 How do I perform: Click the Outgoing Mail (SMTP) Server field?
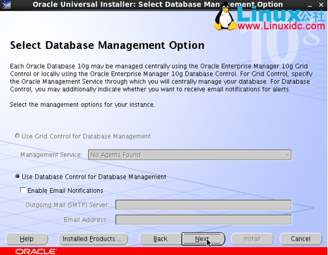click(203, 205)
